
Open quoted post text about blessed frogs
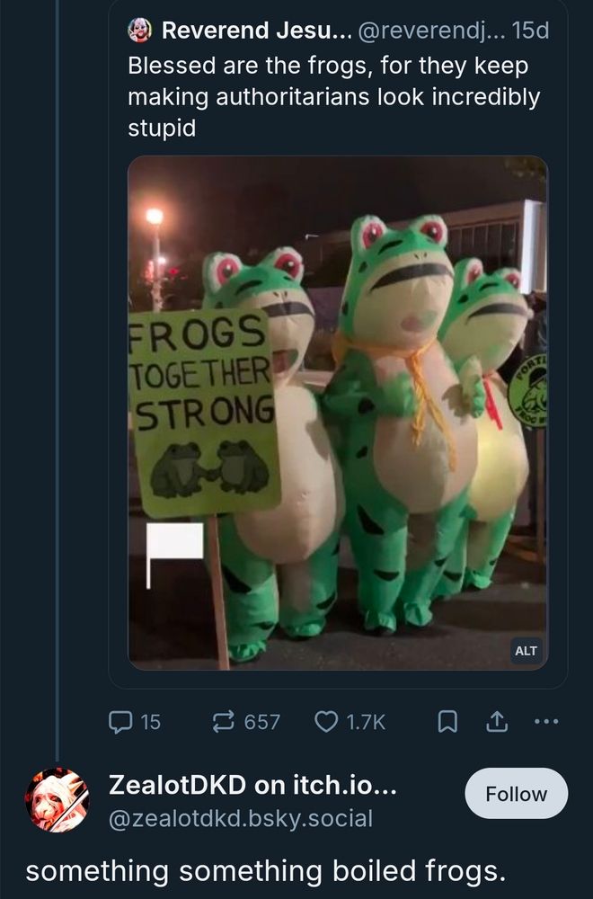point(334,96)
